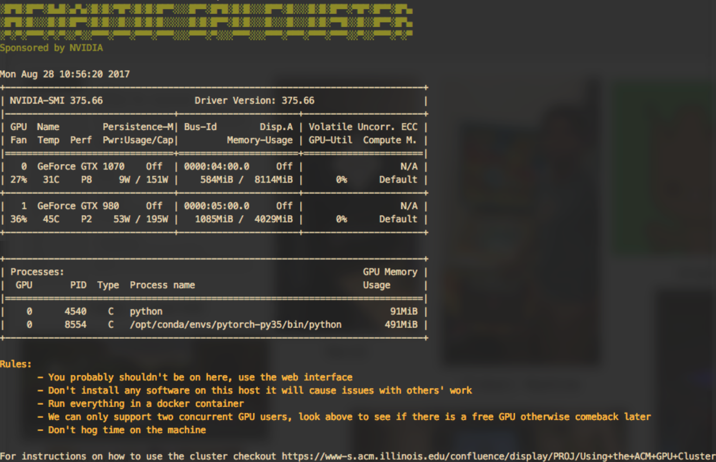Click temperature '45C'
This screenshot has width=716, height=462.
[x=51, y=219]
